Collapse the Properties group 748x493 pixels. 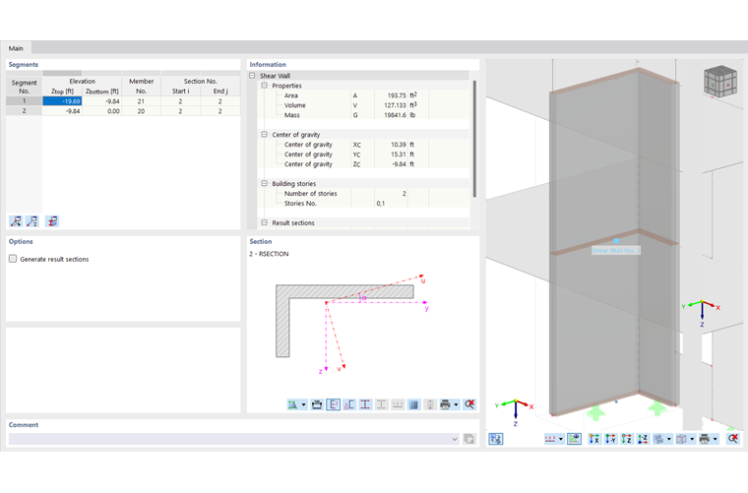pos(265,86)
